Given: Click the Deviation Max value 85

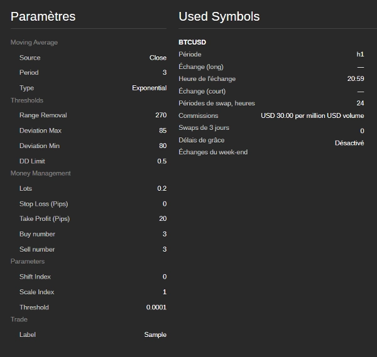Looking at the screenshot, I should 163,131.
